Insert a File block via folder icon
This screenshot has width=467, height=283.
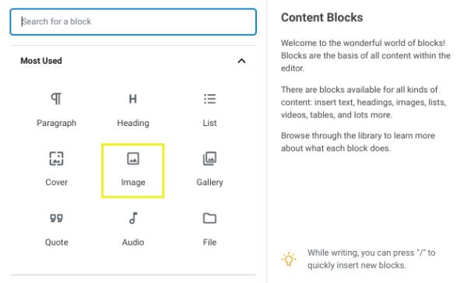point(209,218)
